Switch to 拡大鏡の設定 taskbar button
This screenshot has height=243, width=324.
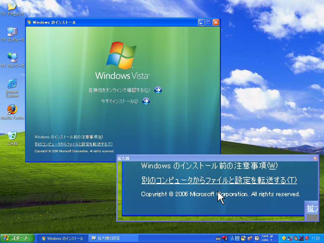coord(114,238)
